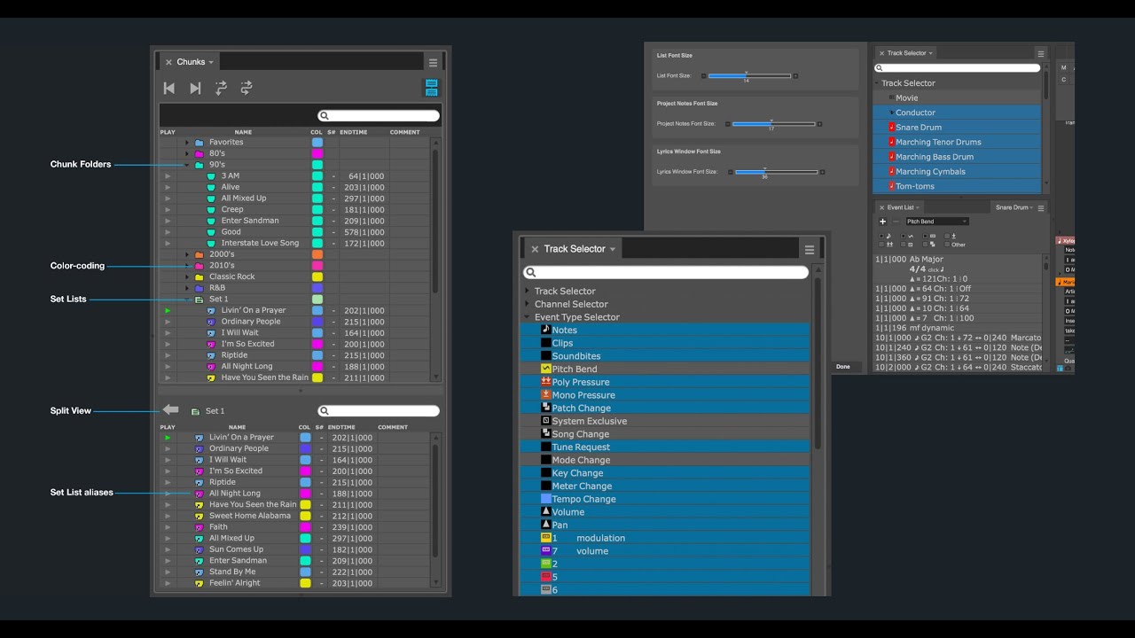Click the play arrow for 3 AM chunk
Image resolution: width=1135 pixels, height=638 pixels.
(168, 176)
